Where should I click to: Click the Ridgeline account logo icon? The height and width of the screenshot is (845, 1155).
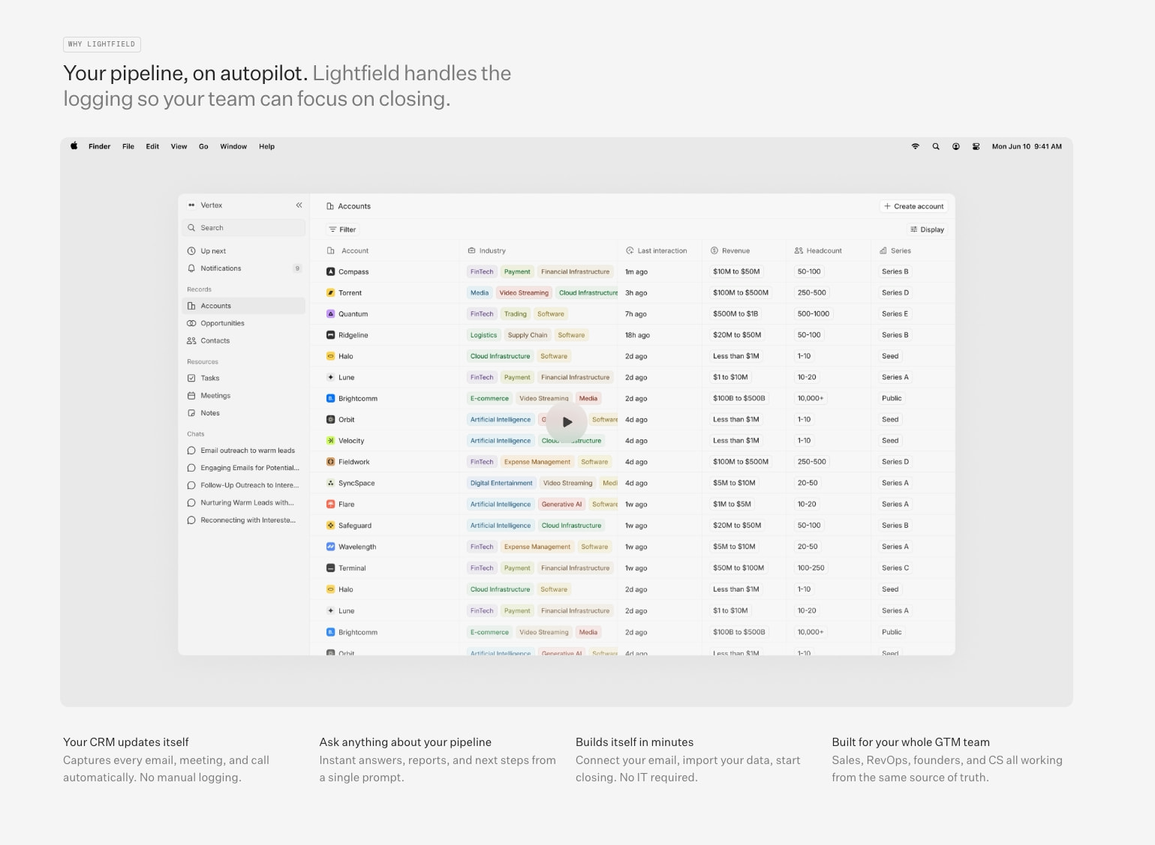point(330,334)
